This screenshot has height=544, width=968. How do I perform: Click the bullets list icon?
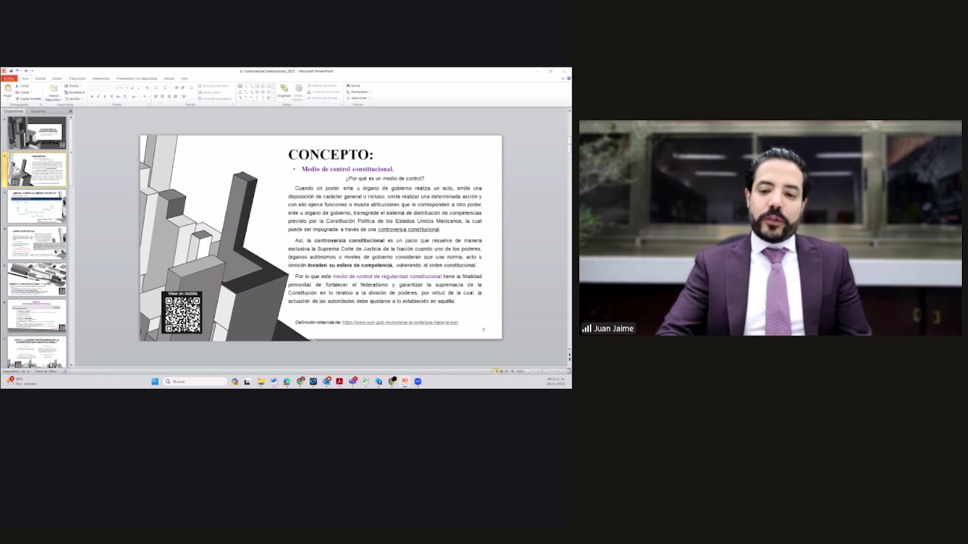156,88
